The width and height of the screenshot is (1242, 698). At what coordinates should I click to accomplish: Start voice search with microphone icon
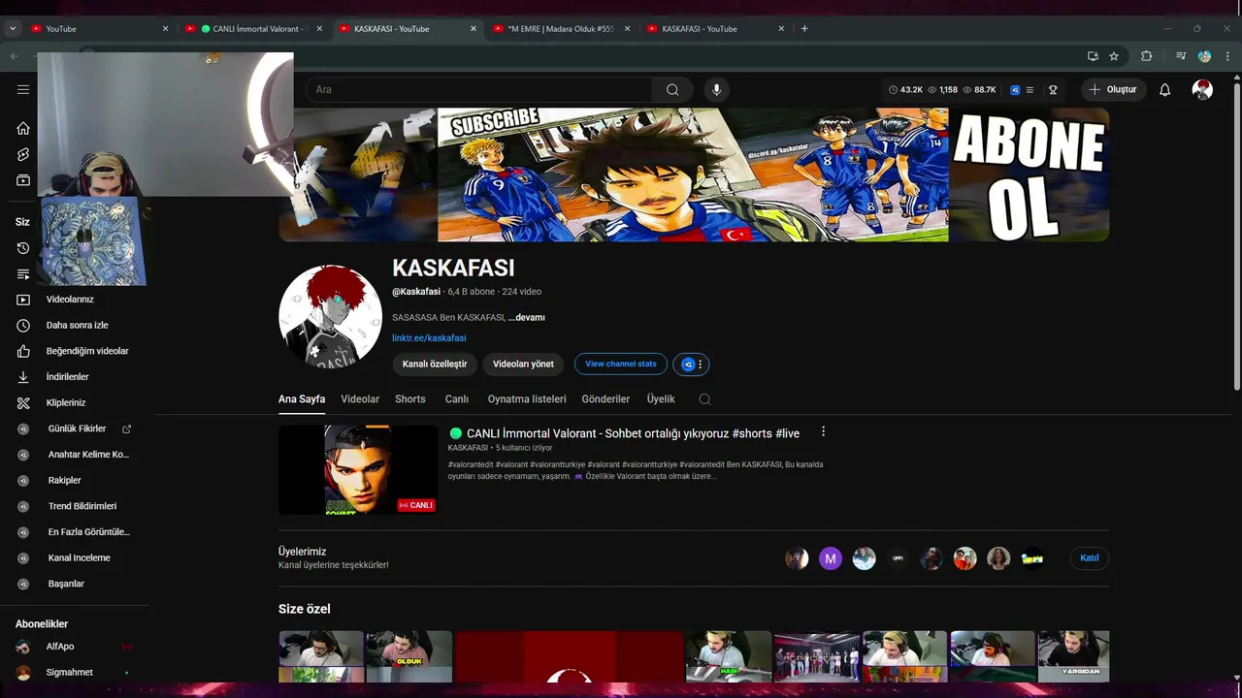716,89
